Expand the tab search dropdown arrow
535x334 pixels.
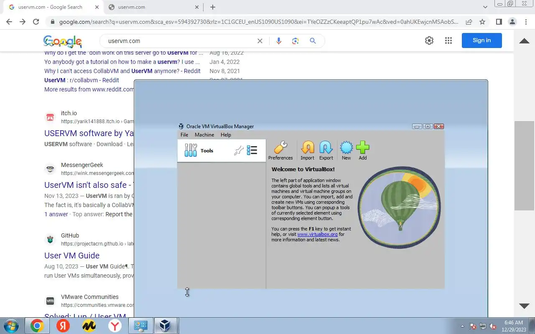click(x=485, y=7)
